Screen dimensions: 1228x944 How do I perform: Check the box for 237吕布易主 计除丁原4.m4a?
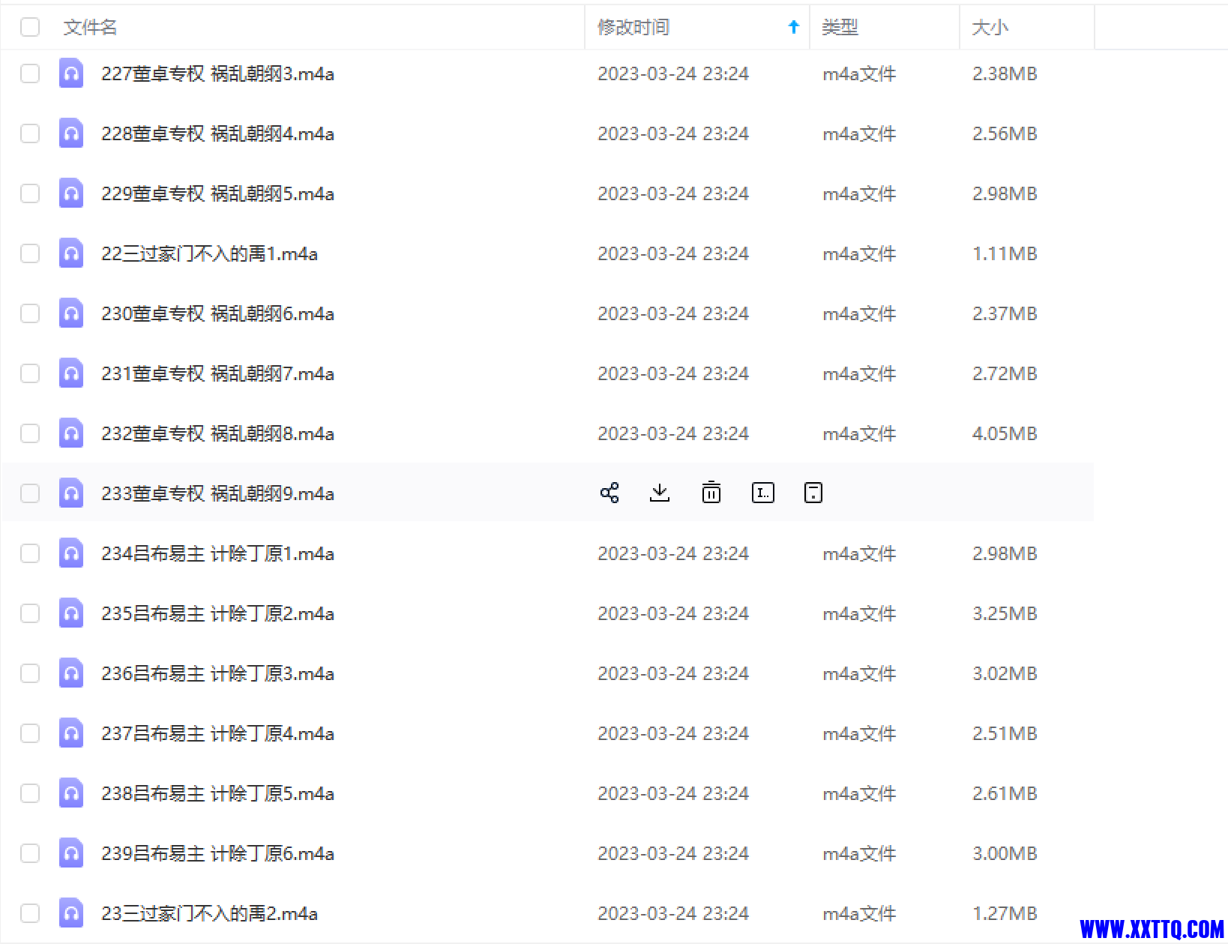[30, 733]
